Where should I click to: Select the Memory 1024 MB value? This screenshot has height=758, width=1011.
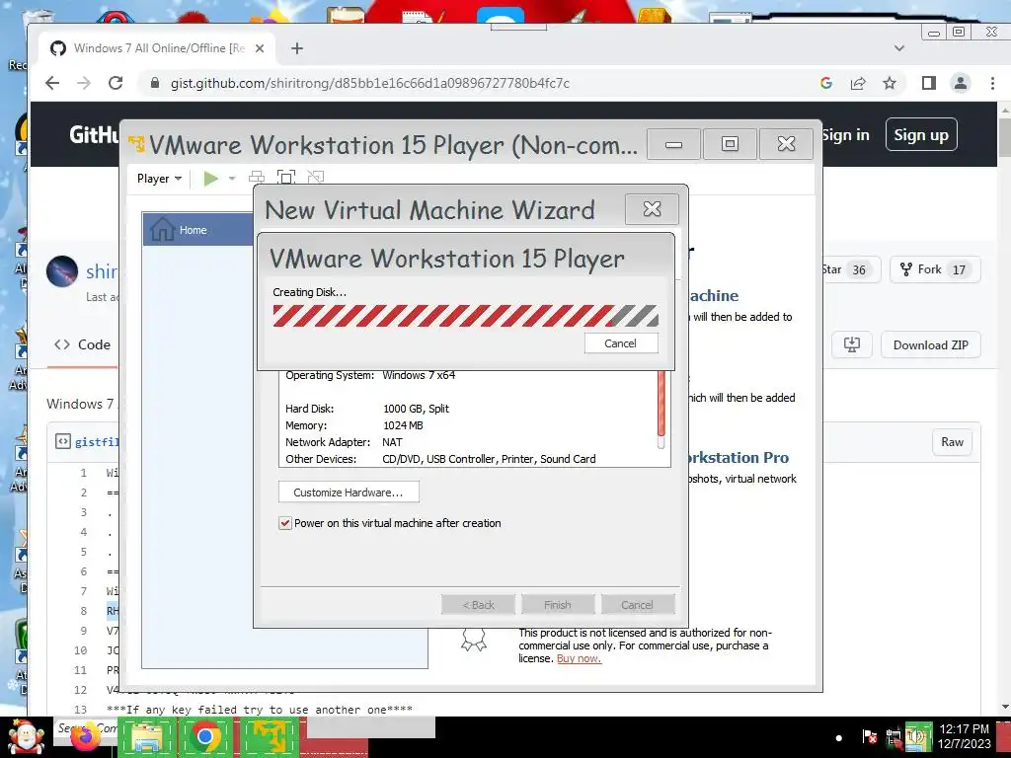pos(403,425)
